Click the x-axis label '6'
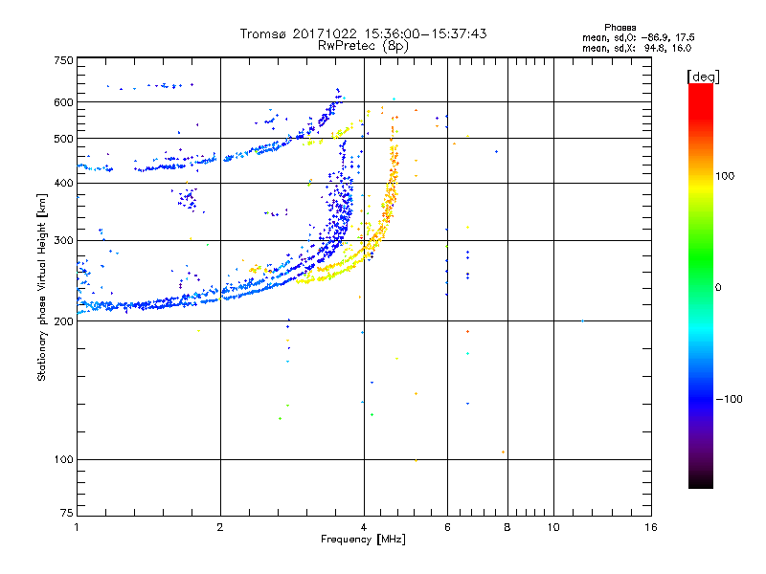 tap(447, 527)
